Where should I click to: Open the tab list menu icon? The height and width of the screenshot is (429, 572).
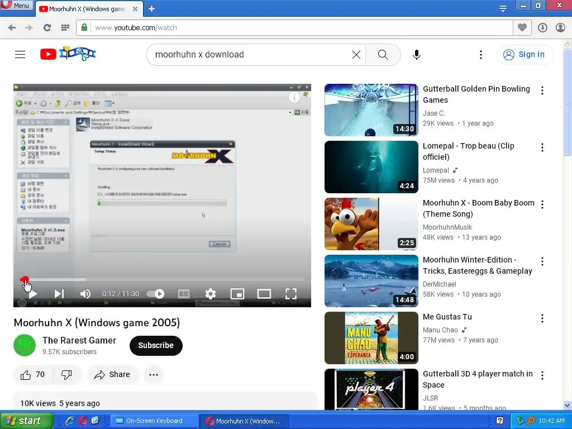[503, 8]
